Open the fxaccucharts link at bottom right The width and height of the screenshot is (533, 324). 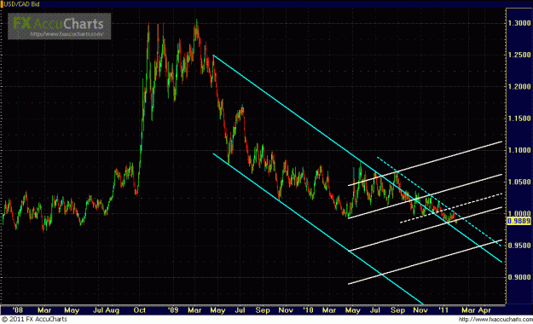tap(495, 319)
